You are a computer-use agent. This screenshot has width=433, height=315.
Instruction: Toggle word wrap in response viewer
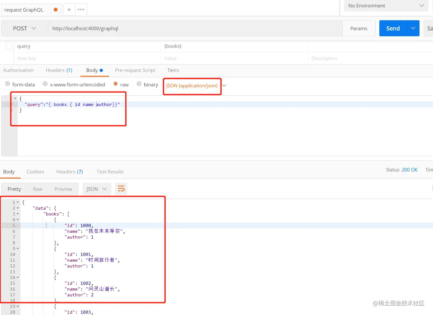coord(121,189)
